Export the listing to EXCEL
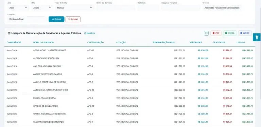Screen dimensions: 261x127 [230, 33]
